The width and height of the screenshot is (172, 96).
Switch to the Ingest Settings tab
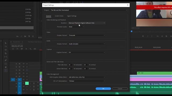[72, 16]
